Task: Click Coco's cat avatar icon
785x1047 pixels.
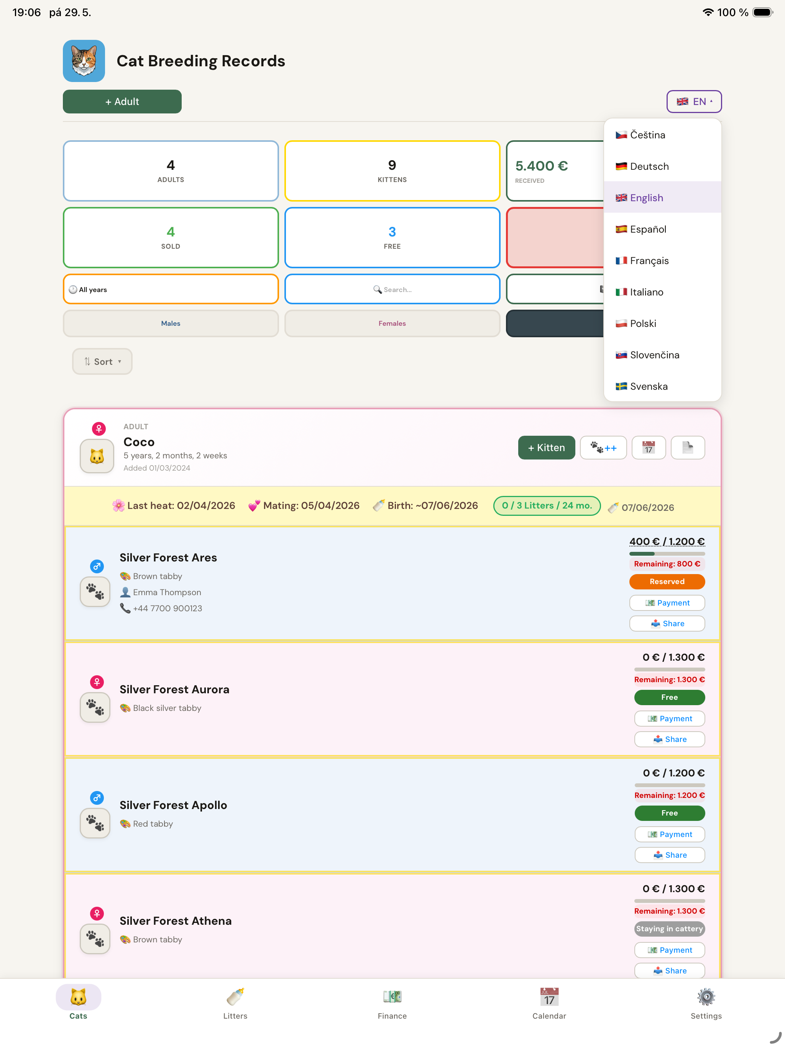Action: coord(97,456)
